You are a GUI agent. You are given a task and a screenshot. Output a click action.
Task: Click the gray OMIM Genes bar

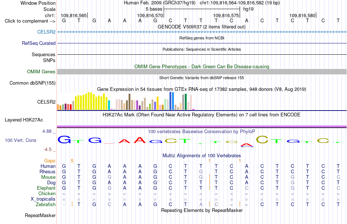(202, 72)
